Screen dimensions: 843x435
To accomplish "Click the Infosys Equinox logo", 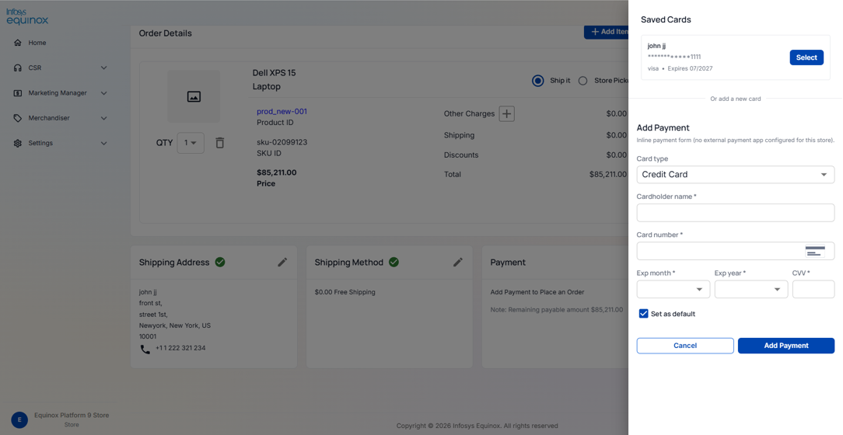I will pyautogui.click(x=27, y=16).
